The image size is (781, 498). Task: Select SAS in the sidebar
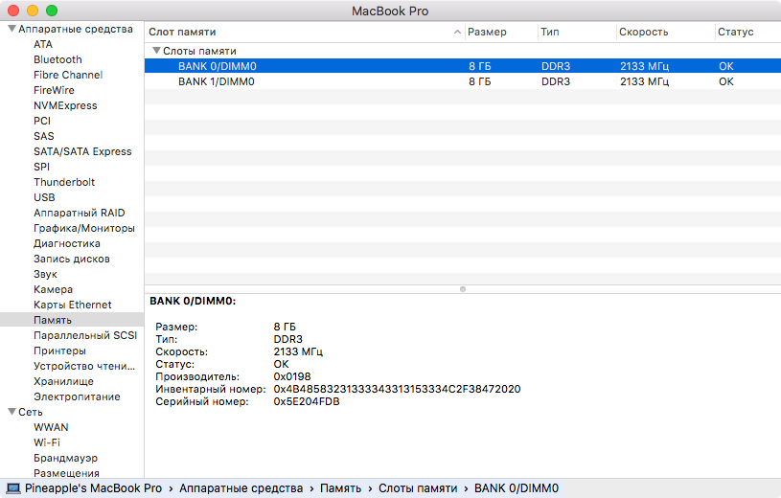(x=43, y=136)
